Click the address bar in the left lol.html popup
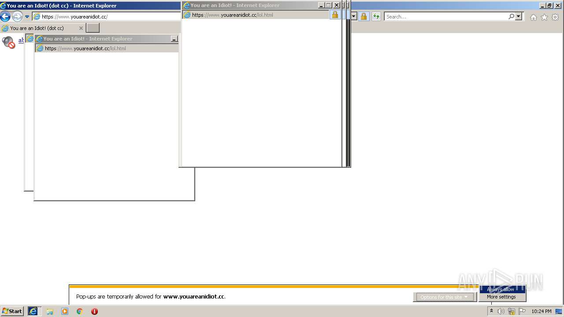Viewport: 564px width, 317px height. 107,48
